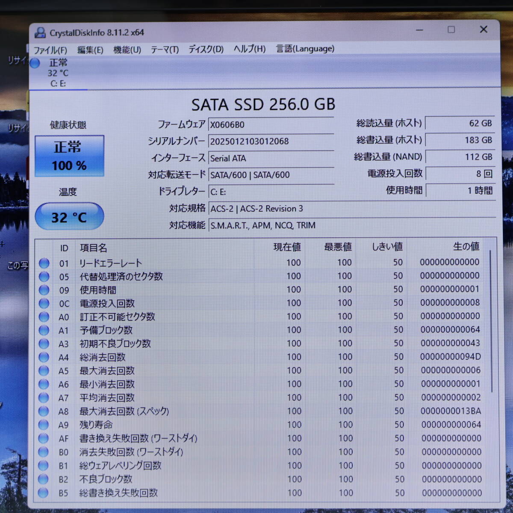Click power-on count value 8 回

[460, 174]
